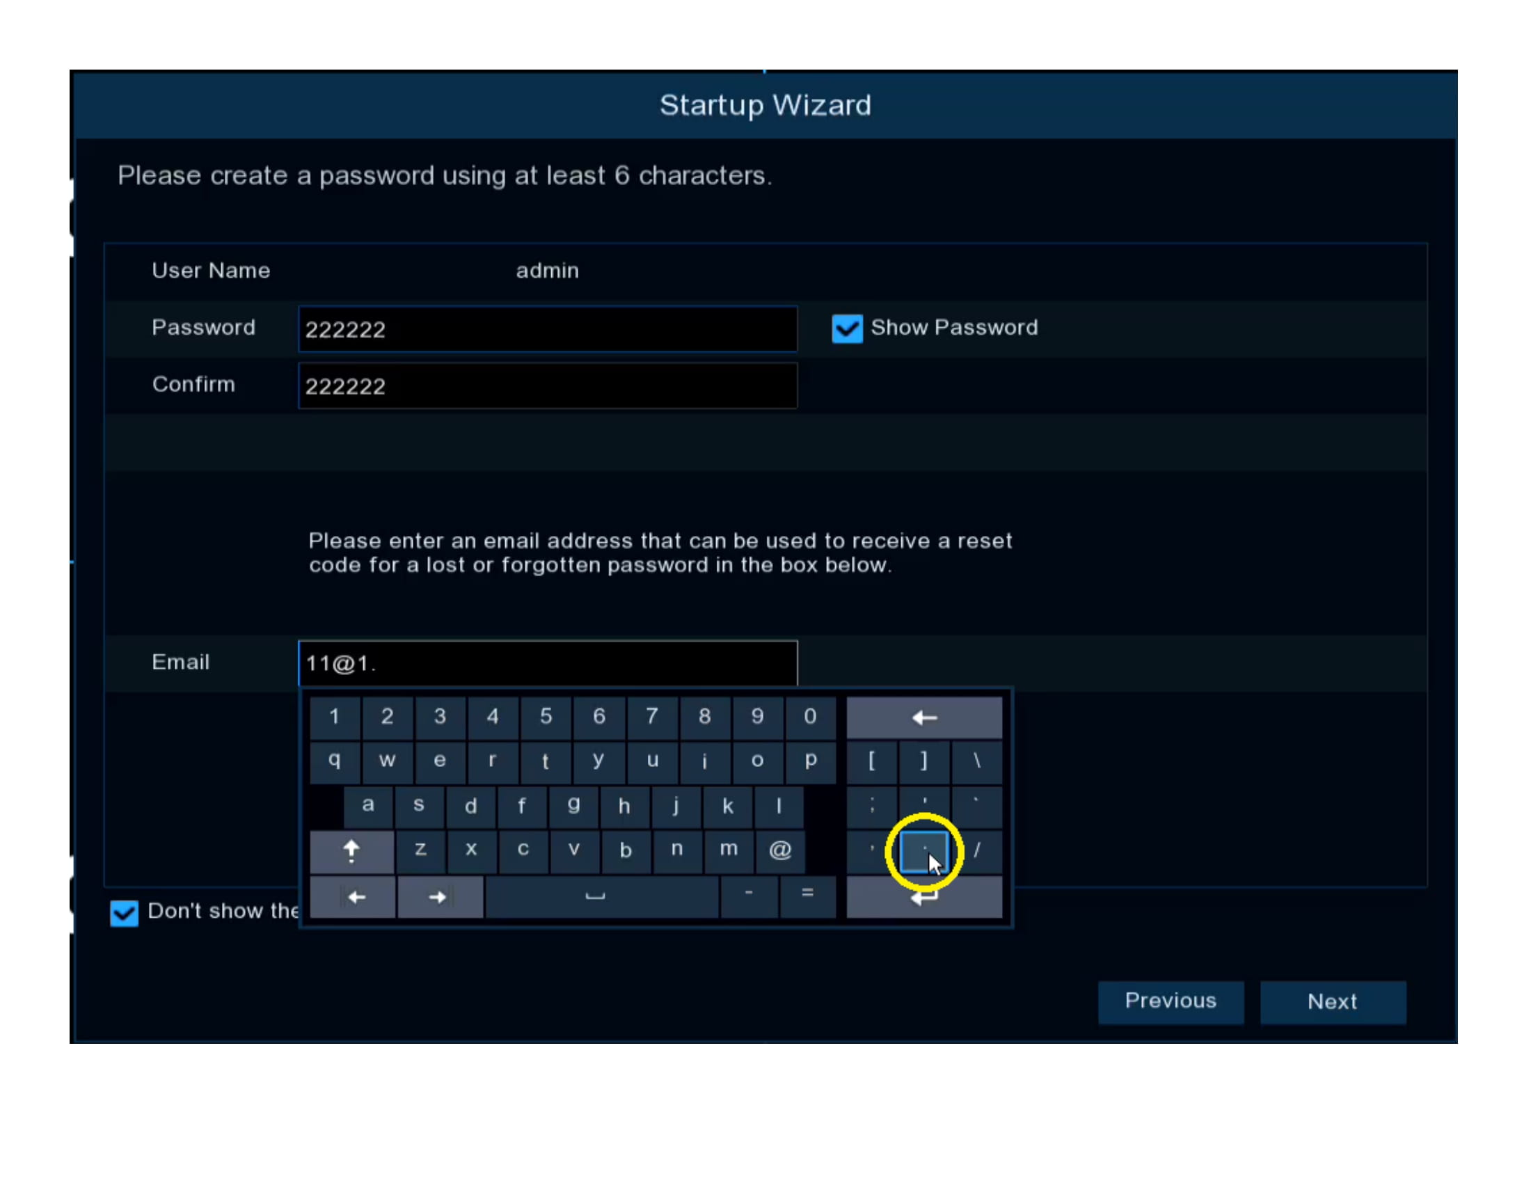
Task: Tap the r key
Action: [493, 761]
